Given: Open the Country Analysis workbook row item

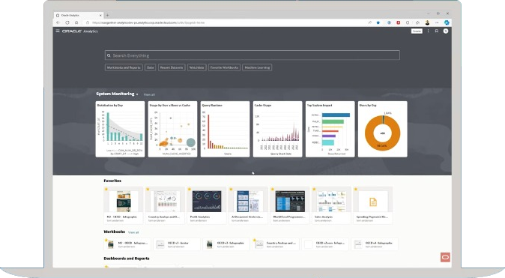Looking at the screenshot, I should pyautogui.click(x=276, y=244).
